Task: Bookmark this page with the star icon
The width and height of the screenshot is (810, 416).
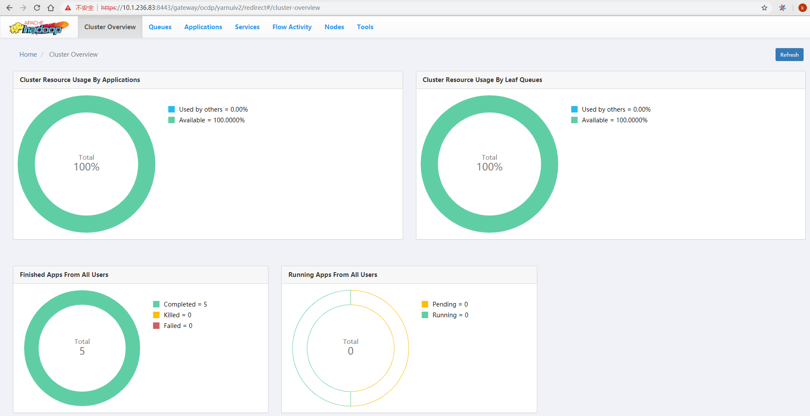Action: [x=764, y=8]
